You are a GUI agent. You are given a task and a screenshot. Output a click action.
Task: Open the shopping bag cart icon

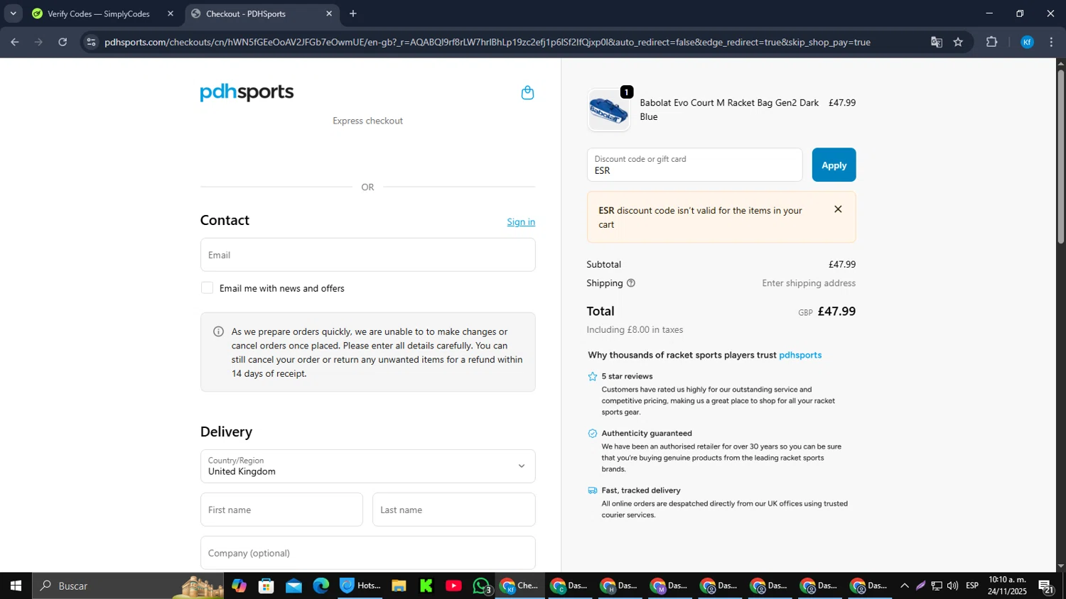click(x=527, y=93)
